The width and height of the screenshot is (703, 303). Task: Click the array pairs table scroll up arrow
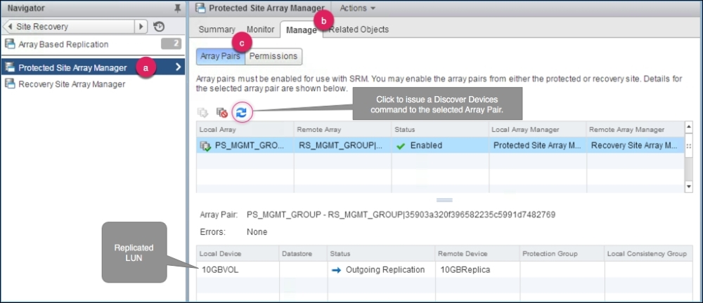click(689, 128)
